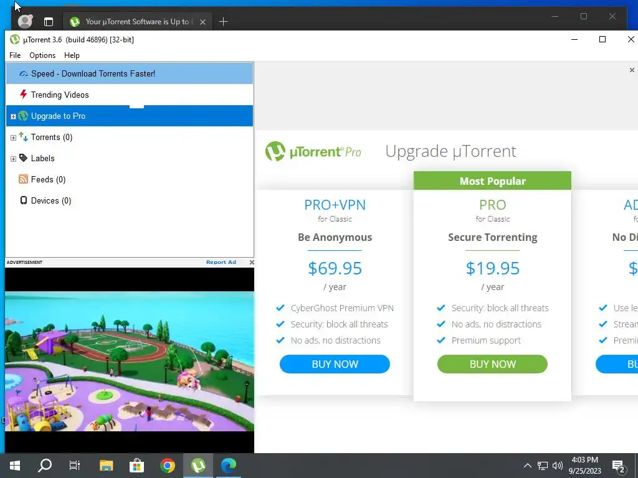The height and width of the screenshot is (478, 638).
Task: Click the volume speaker tray icon
Action: tap(558, 466)
